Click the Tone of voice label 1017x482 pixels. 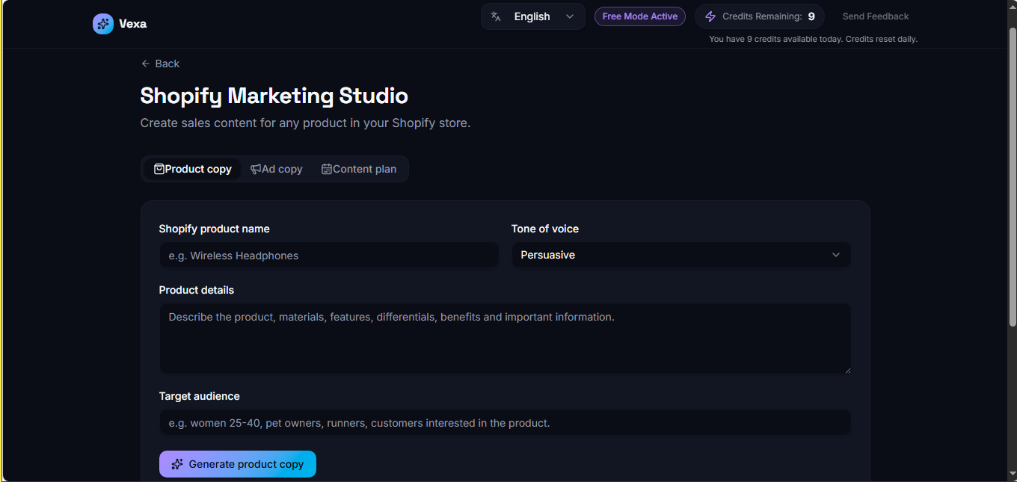click(x=545, y=229)
